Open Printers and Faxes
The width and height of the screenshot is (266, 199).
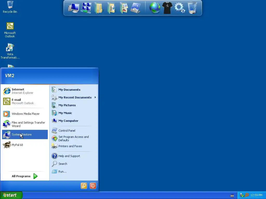click(74, 146)
